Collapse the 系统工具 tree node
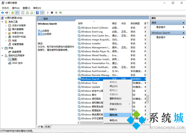186x133 pixels. (2, 22)
